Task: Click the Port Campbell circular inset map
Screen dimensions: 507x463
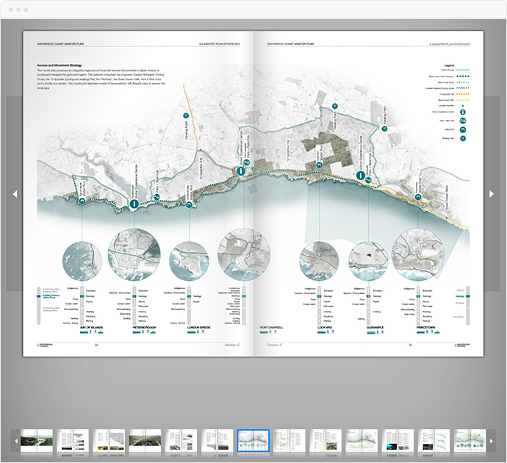Action: click(x=244, y=255)
